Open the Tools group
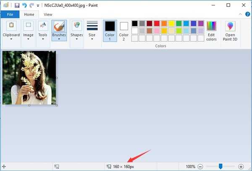This screenshot has height=171, width=252. (x=43, y=30)
